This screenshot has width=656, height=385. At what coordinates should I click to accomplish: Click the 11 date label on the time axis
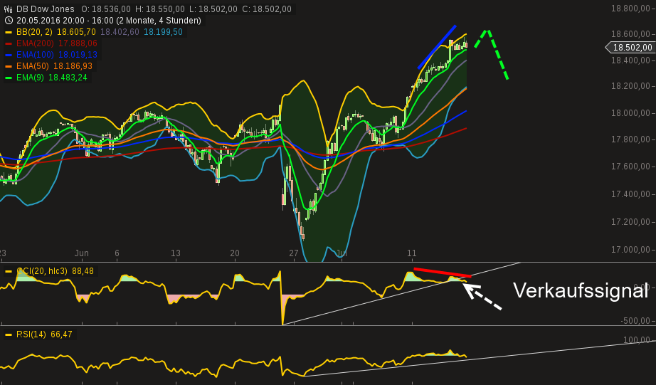pyautogui.click(x=412, y=253)
